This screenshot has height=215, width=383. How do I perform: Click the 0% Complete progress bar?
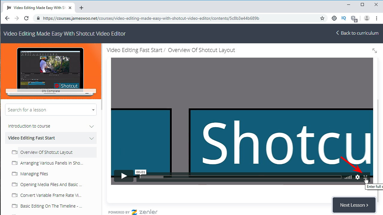point(51,91)
